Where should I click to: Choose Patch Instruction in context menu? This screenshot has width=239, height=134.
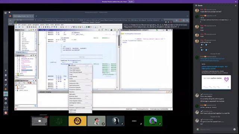pyautogui.click(x=80, y=85)
